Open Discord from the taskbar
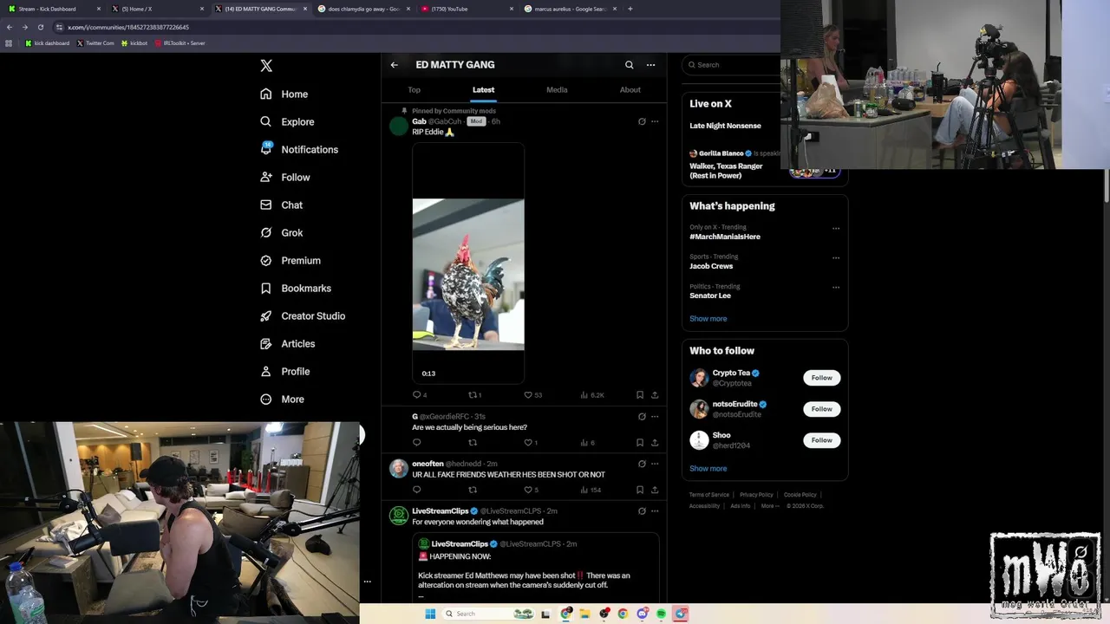The image size is (1110, 624). click(643, 614)
